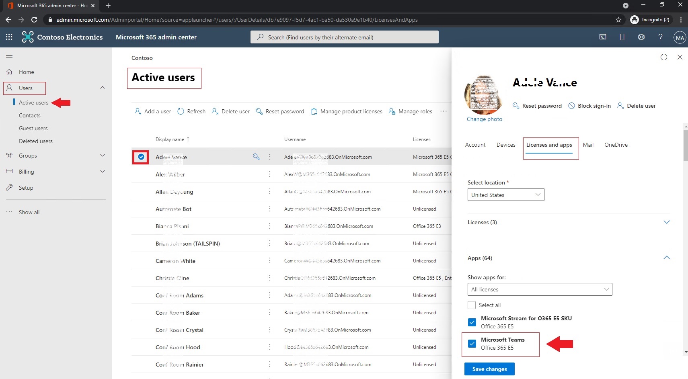The width and height of the screenshot is (688, 379).
Task: Open Settings gear in the header
Action: (641, 37)
